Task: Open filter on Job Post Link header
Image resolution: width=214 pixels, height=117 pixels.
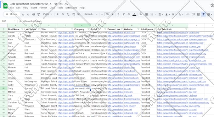Action: point(186,29)
